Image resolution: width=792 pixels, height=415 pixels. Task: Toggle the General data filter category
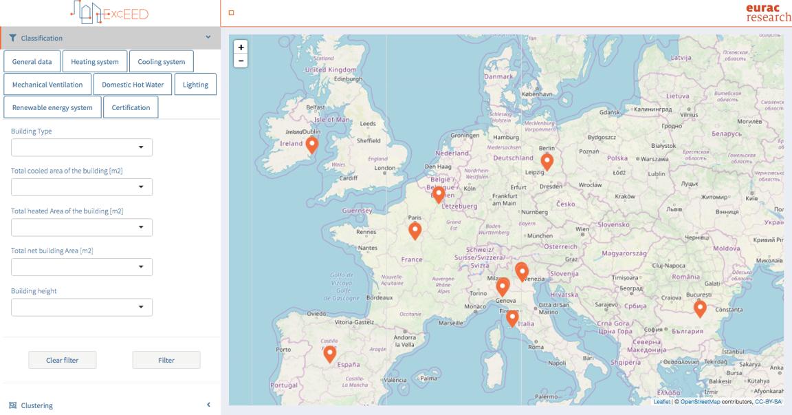[x=32, y=61]
